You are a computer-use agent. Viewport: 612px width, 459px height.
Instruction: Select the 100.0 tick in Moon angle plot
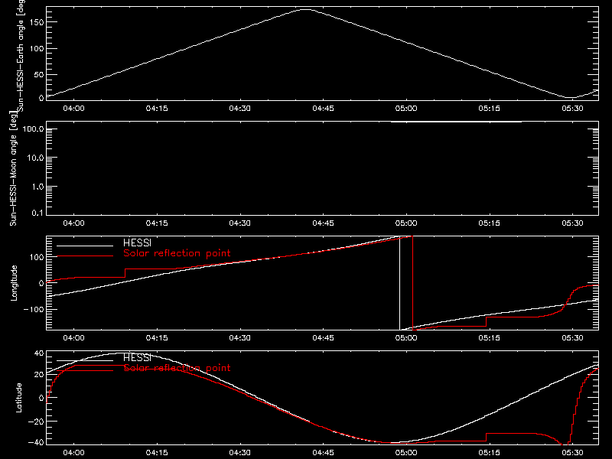tap(33, 129)
